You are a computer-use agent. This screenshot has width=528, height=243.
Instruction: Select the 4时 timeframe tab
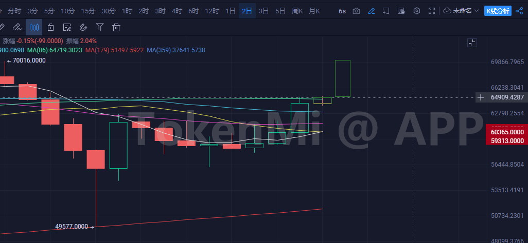point(177,11)
